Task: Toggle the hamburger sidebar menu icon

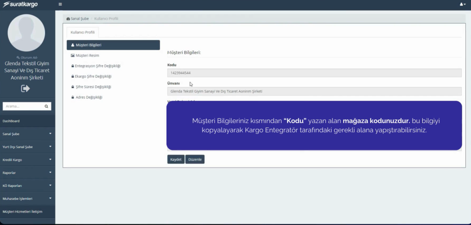Action: (x=60, y=5)
